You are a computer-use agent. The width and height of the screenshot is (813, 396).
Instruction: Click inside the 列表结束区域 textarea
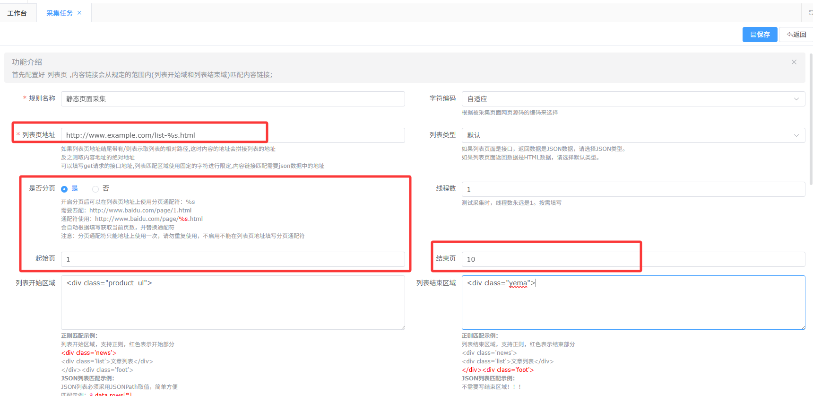(x=633, y=303)
